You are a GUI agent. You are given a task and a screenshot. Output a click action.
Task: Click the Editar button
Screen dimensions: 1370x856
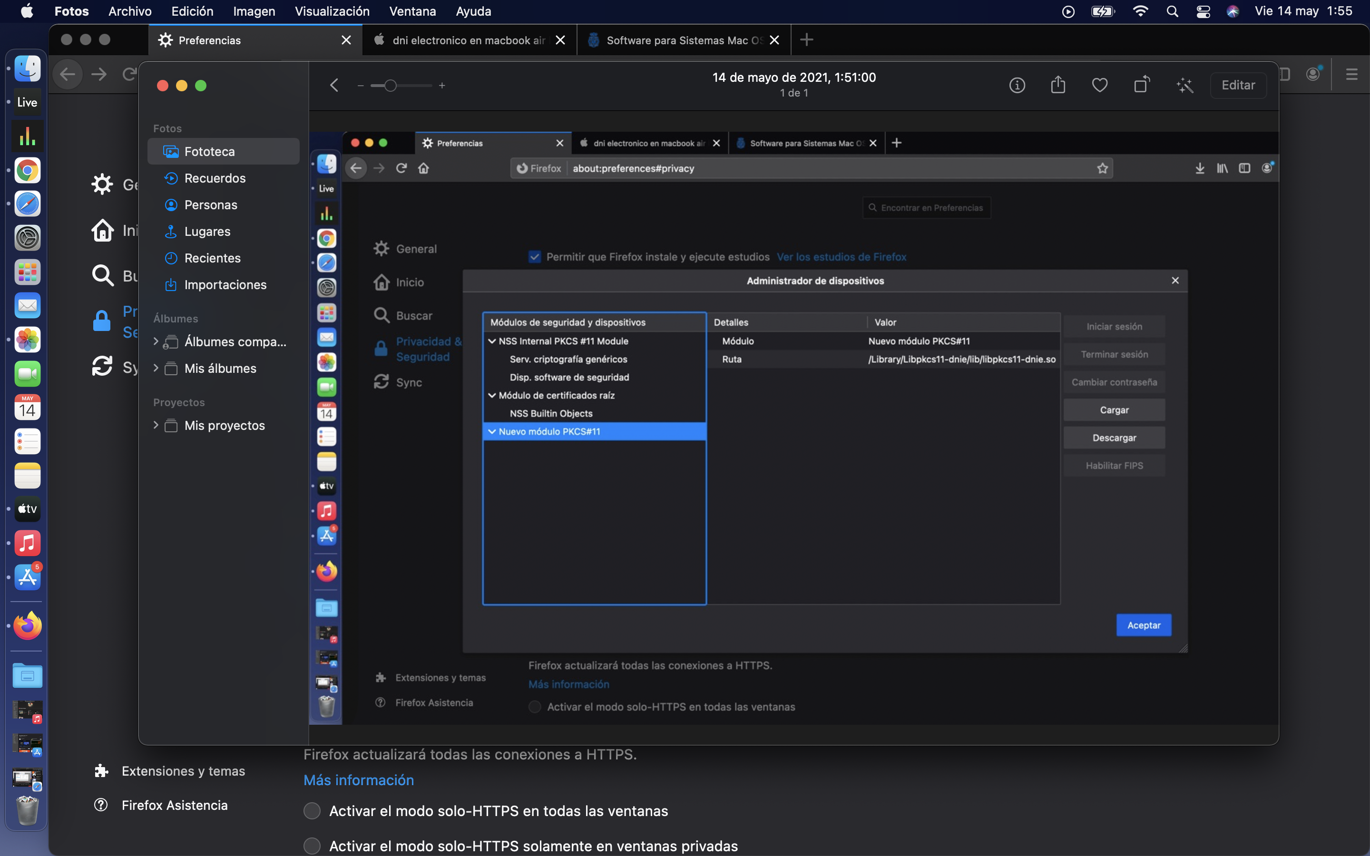1238,86
